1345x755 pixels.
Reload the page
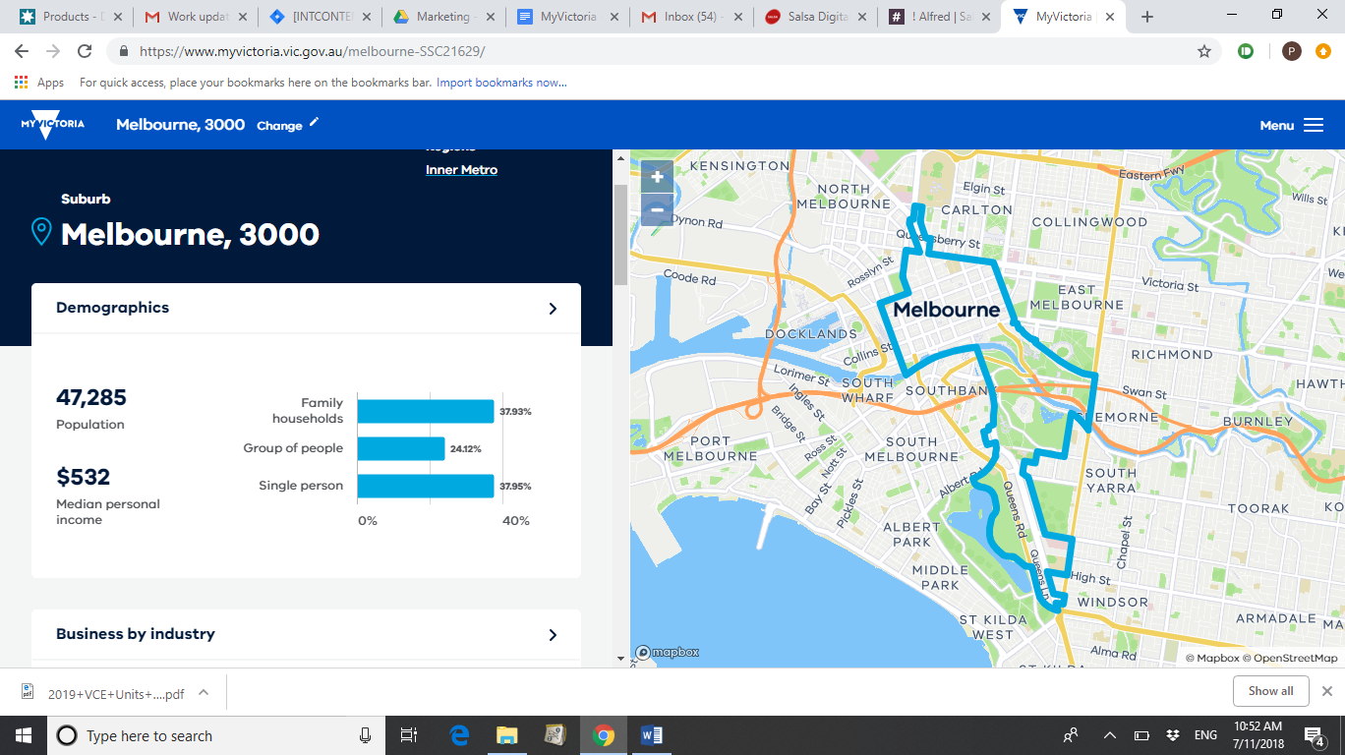click(x=85, y=51)
